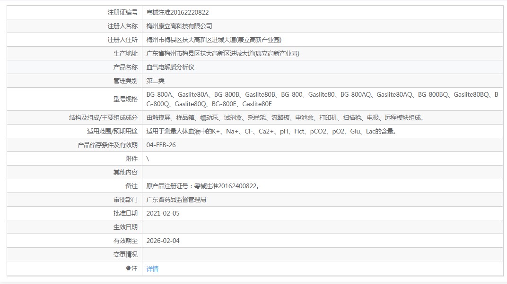Select remark 原产品注册证号：粤械注准20162400822
The image size is (507, 284).
[203, 186]
